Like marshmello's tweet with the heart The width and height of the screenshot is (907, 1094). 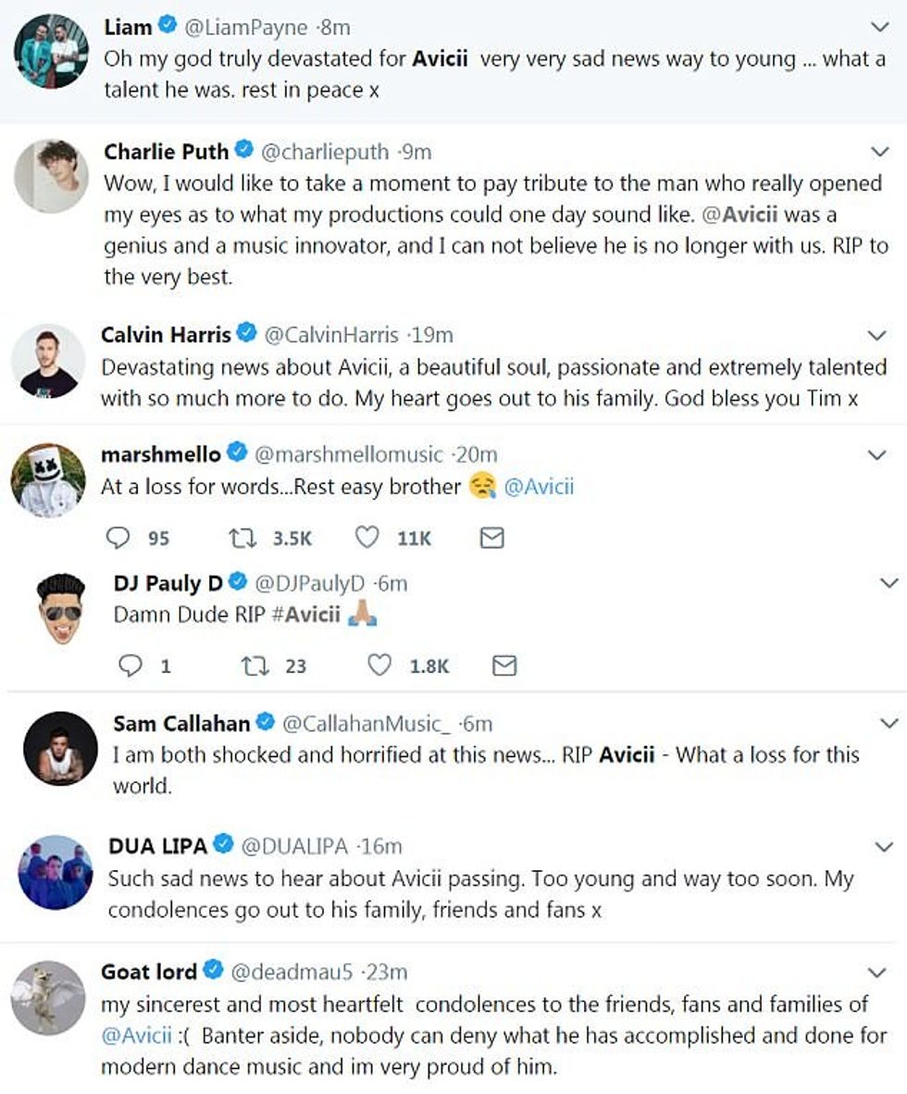click(367, 537)
